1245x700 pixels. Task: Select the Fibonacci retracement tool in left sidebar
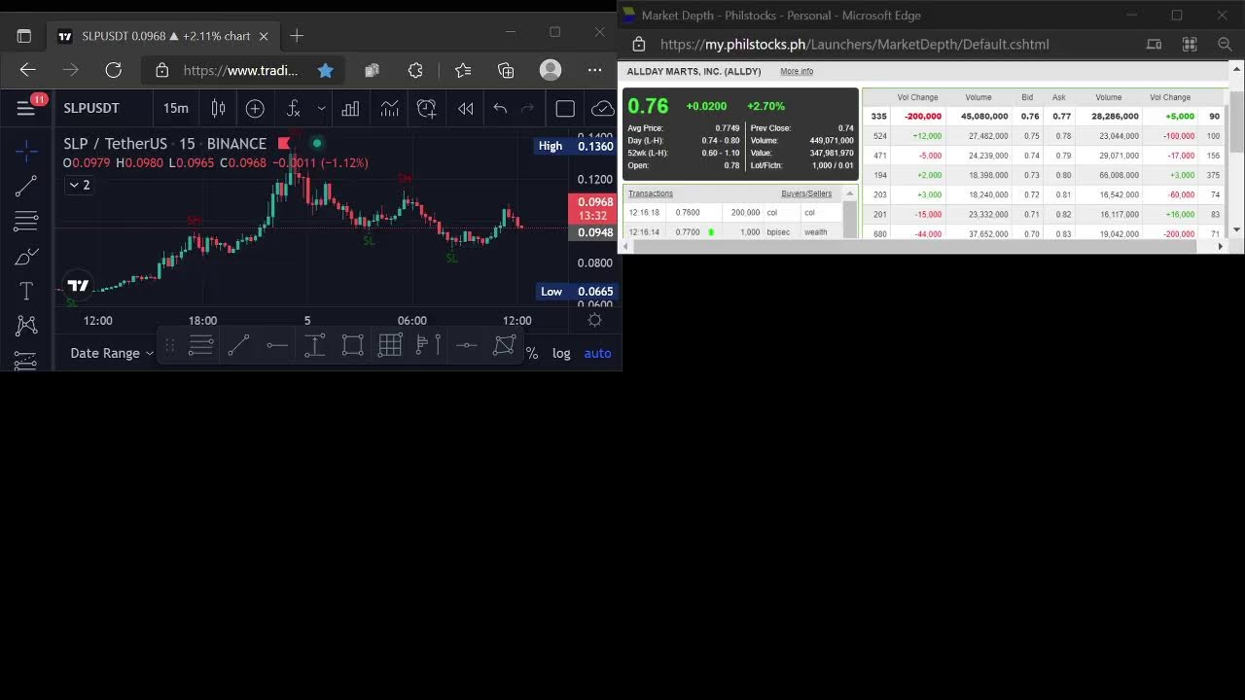click(x=26, y=222)
